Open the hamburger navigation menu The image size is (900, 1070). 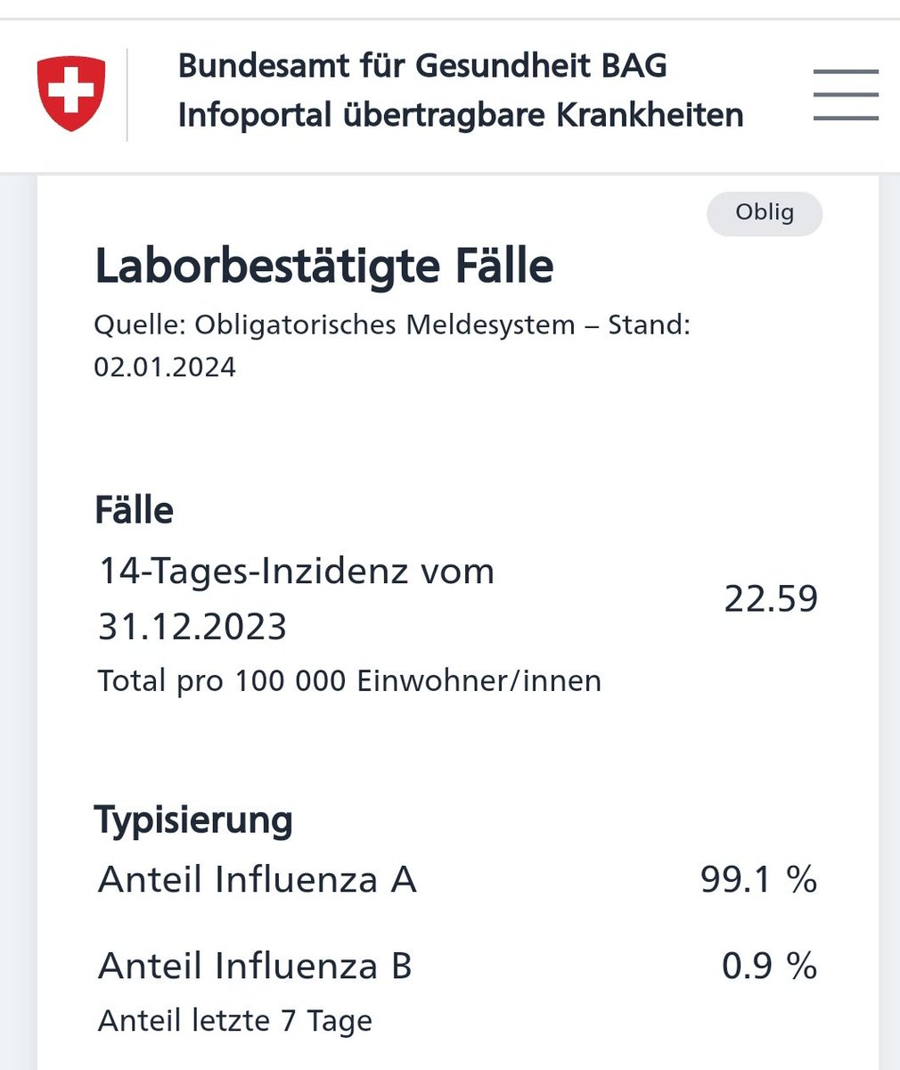coord(846,95)
